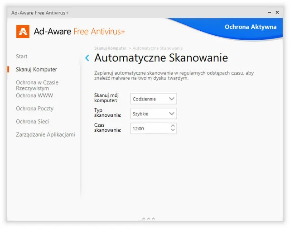Click the Czas skanowania label

pos(108,128)
